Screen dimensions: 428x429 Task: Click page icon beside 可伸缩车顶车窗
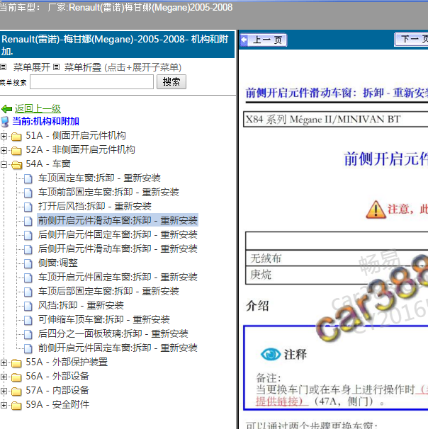pos(28,321)
